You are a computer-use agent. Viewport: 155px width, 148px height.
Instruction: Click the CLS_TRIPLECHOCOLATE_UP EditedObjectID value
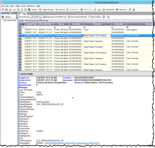50,104
